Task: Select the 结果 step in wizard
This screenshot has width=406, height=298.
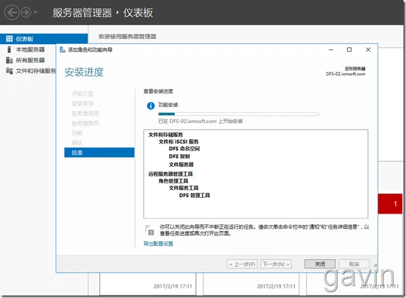Action: [x=99, y=152]
